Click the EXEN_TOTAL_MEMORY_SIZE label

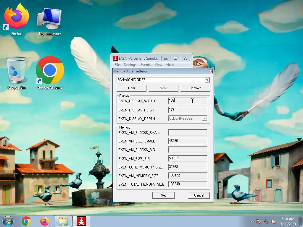pos(141,184)
